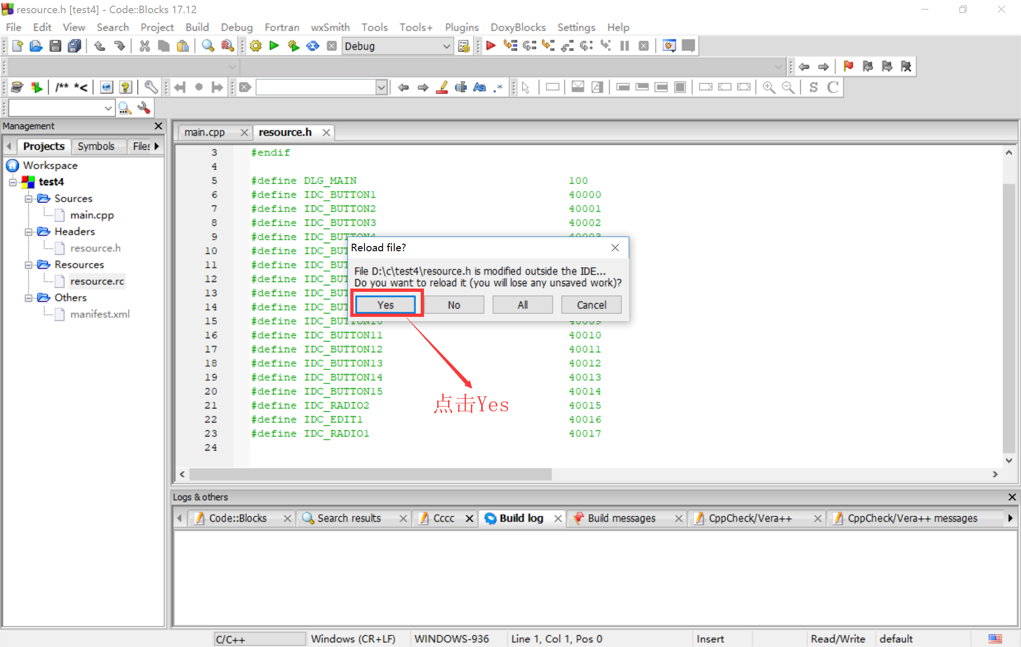Click the green Run arrow icon

click(274, 46)
